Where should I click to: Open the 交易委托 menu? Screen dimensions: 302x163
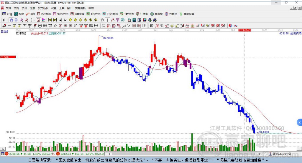(80, 8)
